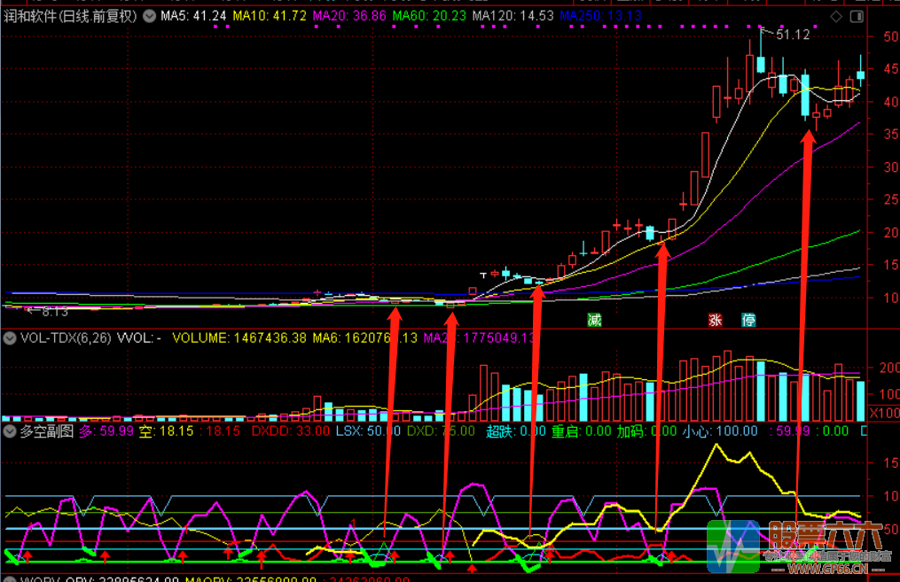Image resolution: width=900 pixels, height=582 pixels.
Task: Click the diamond icon at chart top-right
Action: (834, 17)
